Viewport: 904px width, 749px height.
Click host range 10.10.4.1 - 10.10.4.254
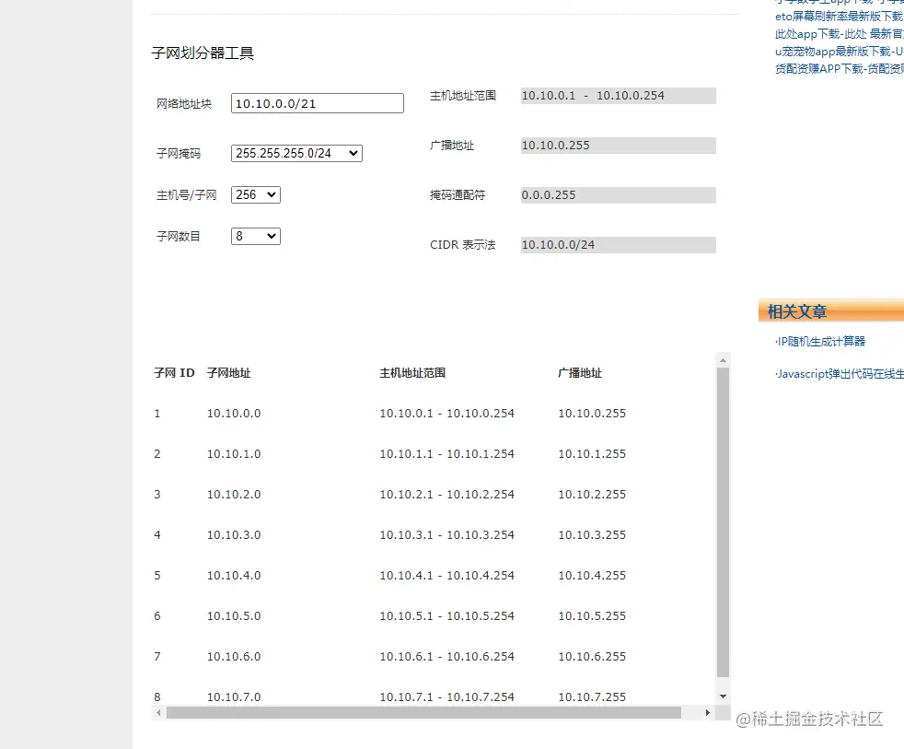click(x=446, y=575)
